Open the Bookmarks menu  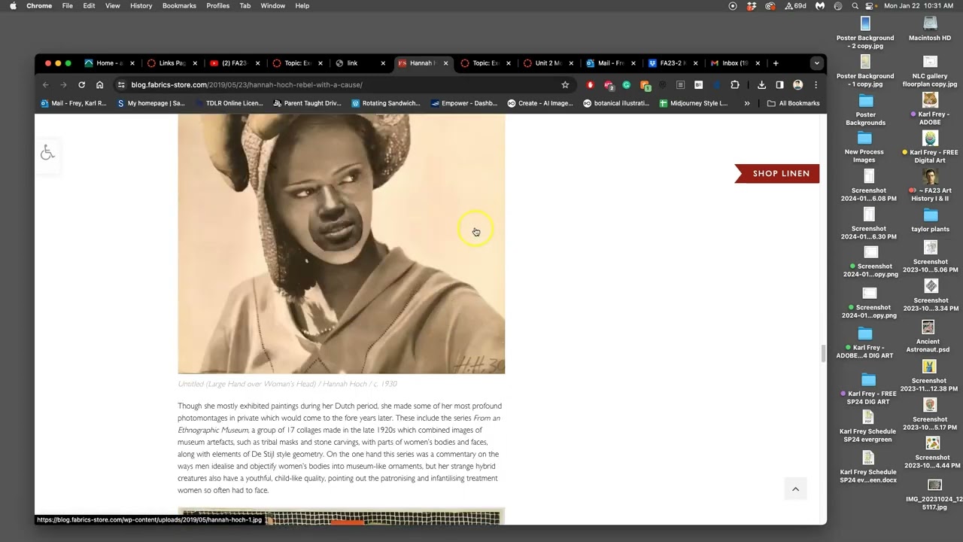pos(179,5)
